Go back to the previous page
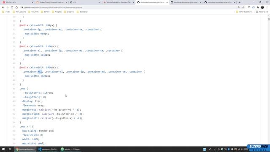 tap(3, 8)
